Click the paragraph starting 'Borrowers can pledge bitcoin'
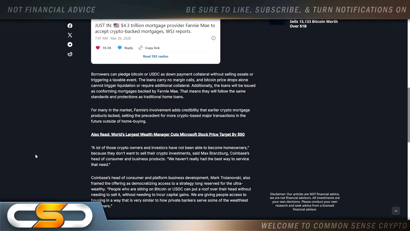This screenshot has height=231, width=410. coord(173,85)
